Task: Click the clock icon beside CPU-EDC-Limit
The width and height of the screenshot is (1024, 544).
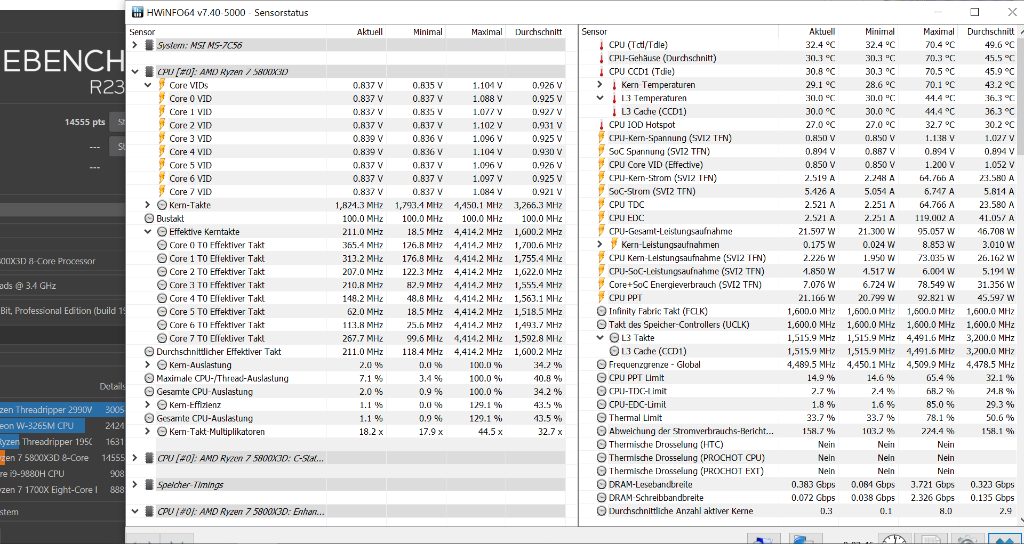Action: pos(602,404)
